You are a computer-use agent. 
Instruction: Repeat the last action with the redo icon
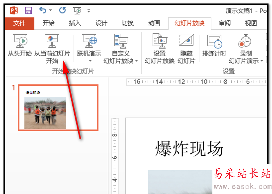(x=63, y=10)
